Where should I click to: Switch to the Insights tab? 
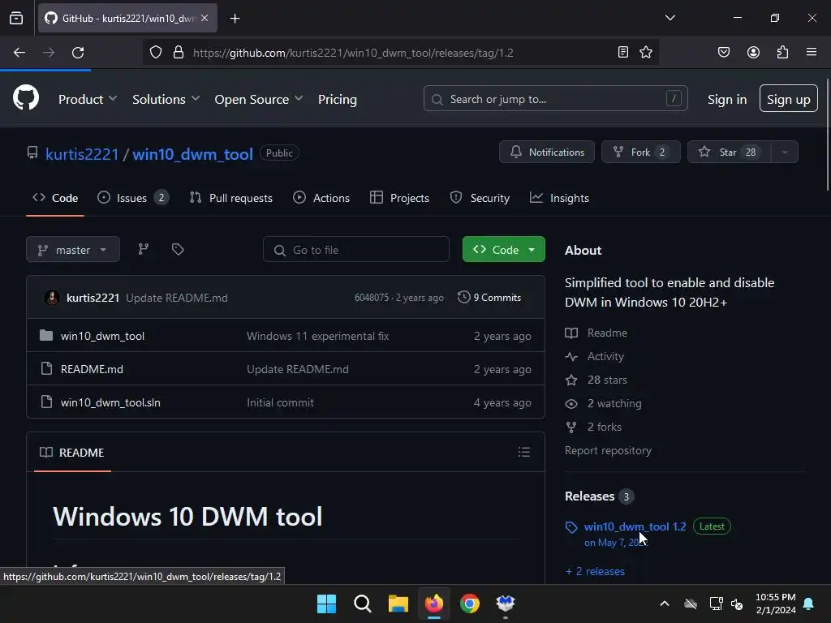click(559, 198)
